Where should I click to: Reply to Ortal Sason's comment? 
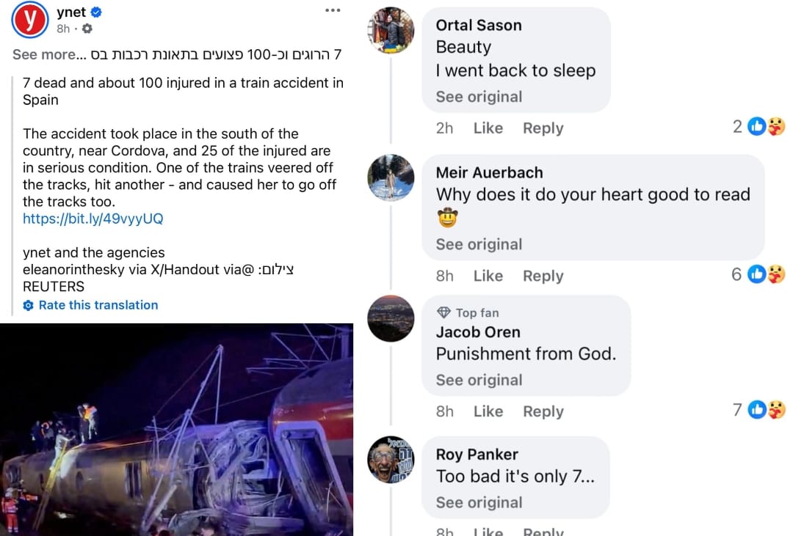(543, 128)
